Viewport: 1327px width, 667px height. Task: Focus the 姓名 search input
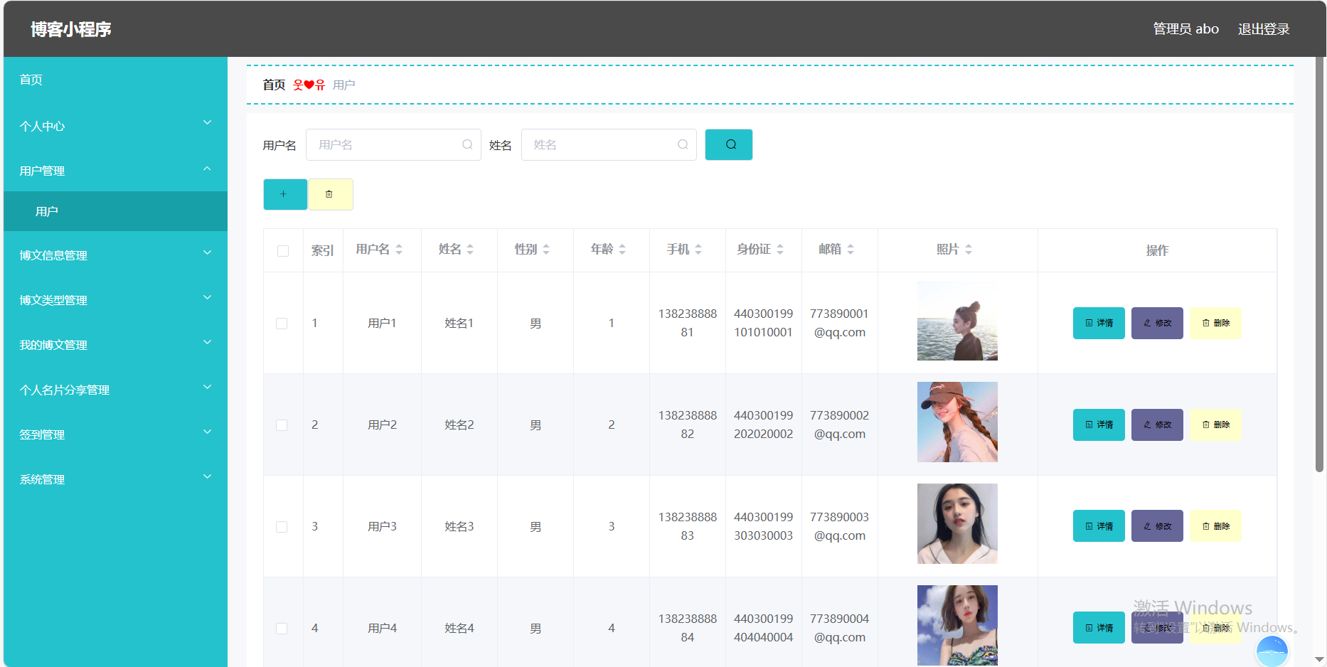tap(609, 144)
